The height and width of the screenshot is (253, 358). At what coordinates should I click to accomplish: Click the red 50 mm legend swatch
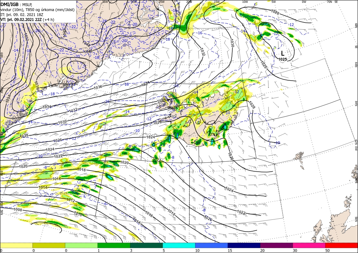342,245
